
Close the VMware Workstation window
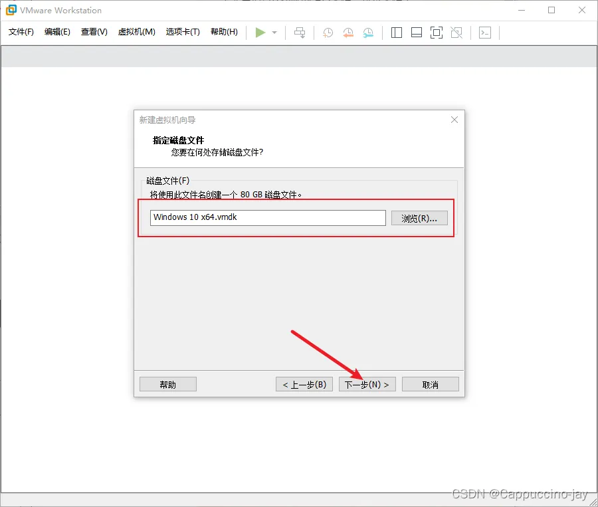pos(581,11)
